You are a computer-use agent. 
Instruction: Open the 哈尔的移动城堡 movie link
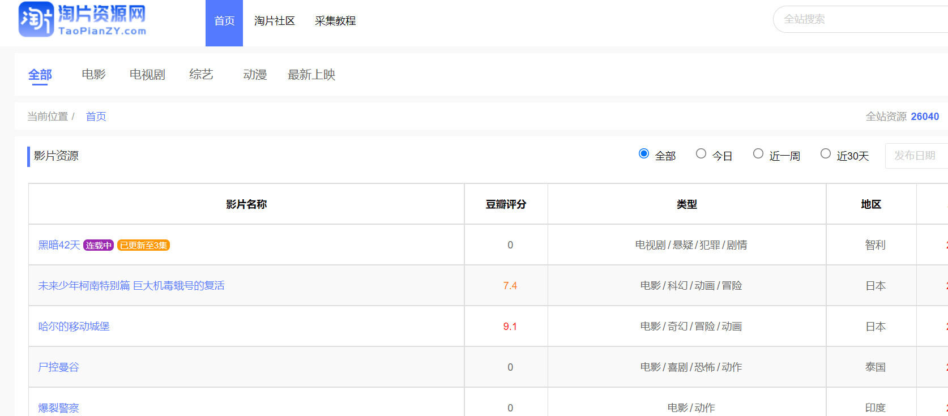pos(74,327)
